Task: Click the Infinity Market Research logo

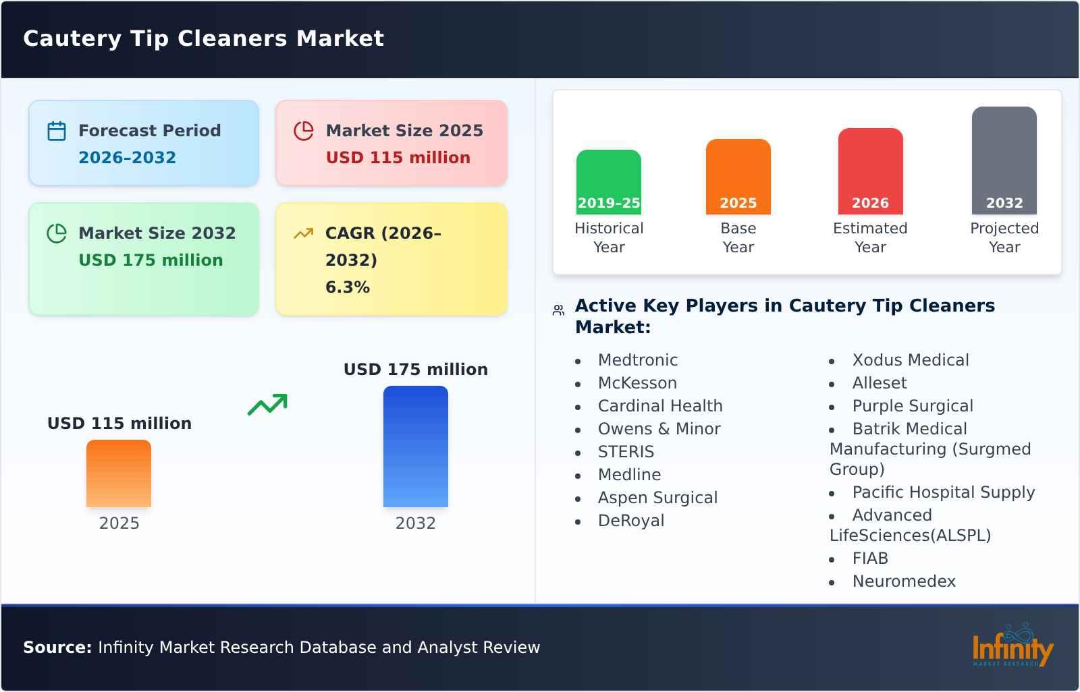Action: pyautogui.click(x=1013, y=645)
